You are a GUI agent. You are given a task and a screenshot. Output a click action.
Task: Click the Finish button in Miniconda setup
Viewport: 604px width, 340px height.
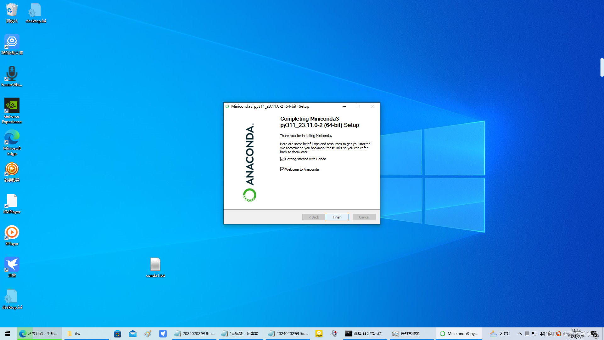coord(337,217)
